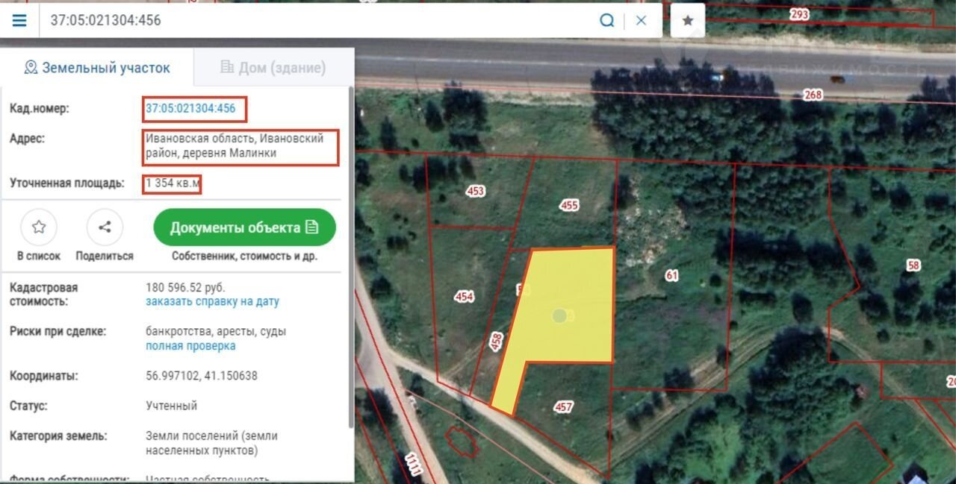Open cadastral number 37:05:021304:456 link
Viewport: 956px width, 484px height.
coord(190,109)
